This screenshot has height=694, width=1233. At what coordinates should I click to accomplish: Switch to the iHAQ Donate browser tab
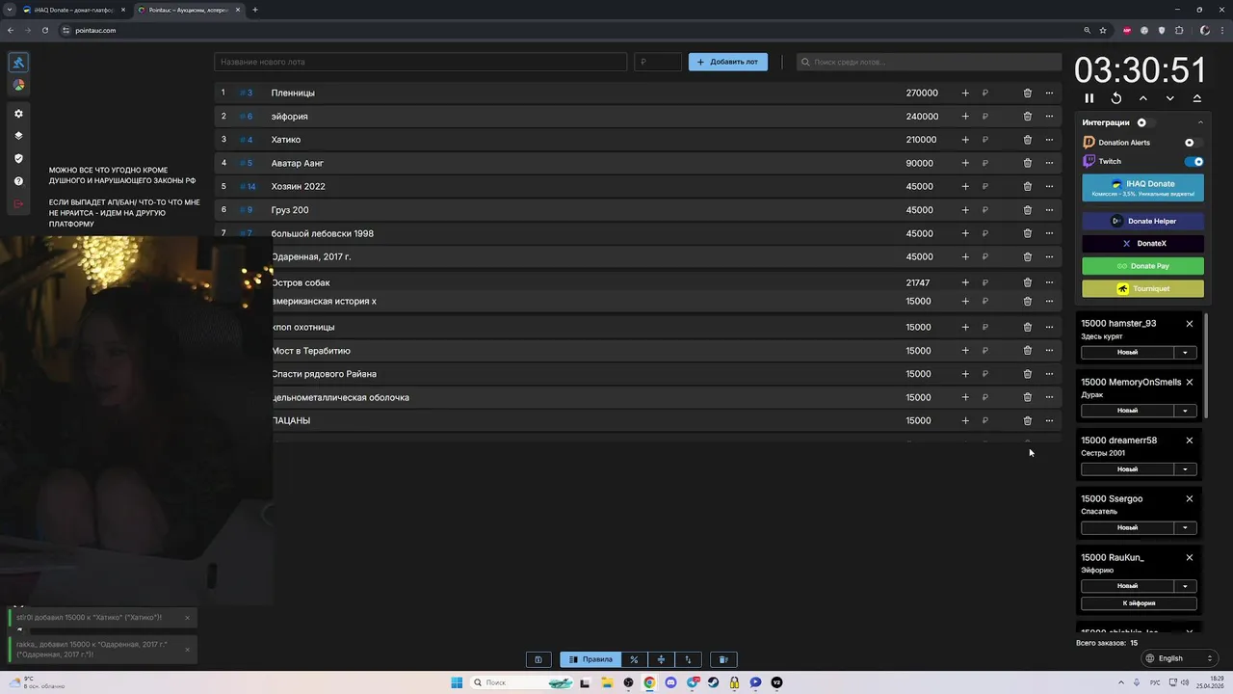[x=72, y=10]
